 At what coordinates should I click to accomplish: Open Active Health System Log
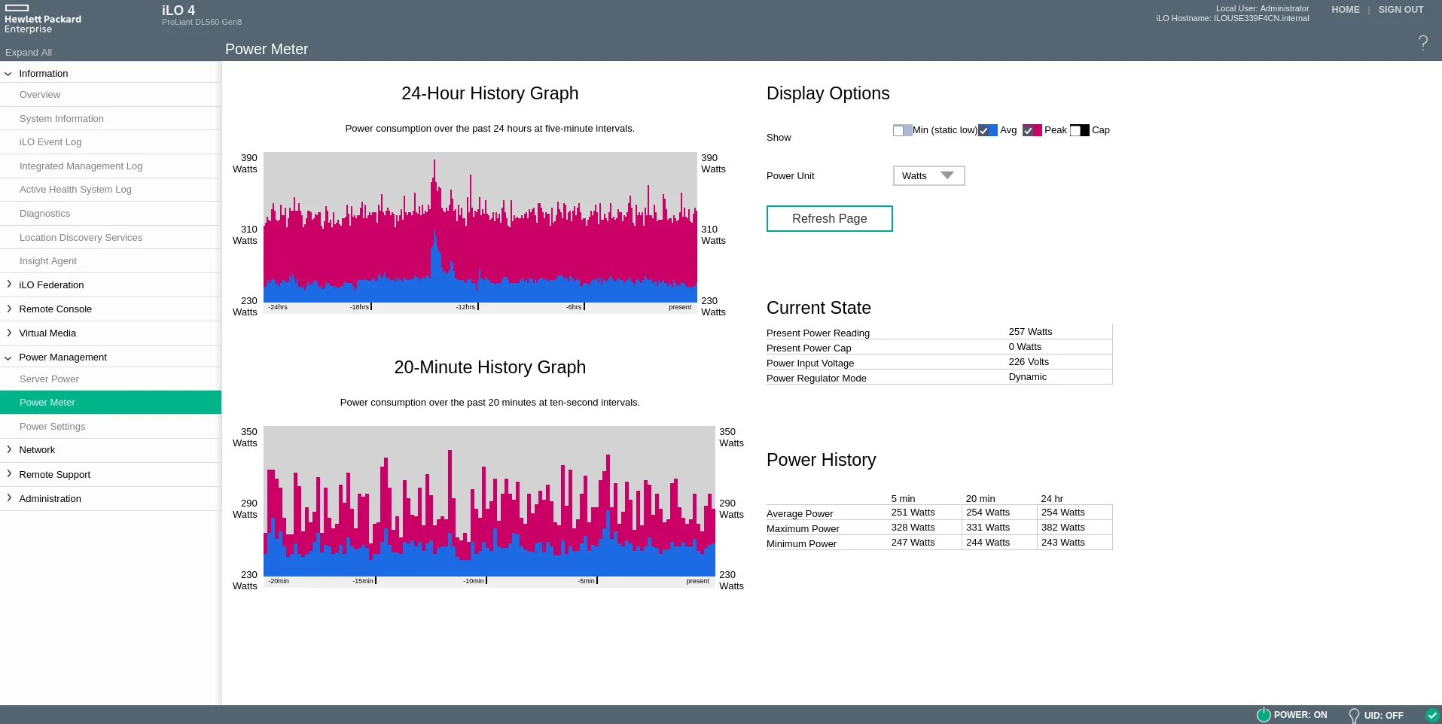click(111, 190)
